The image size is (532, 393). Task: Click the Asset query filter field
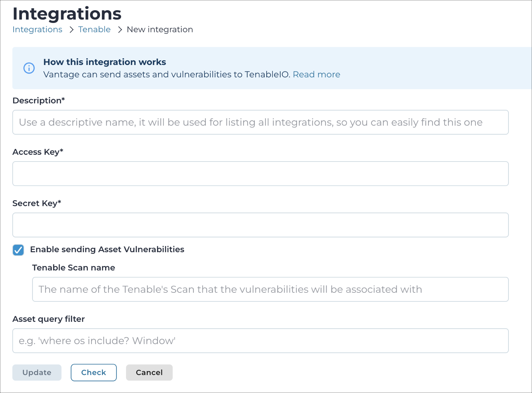pyautogui.click(x=260, y=341)
